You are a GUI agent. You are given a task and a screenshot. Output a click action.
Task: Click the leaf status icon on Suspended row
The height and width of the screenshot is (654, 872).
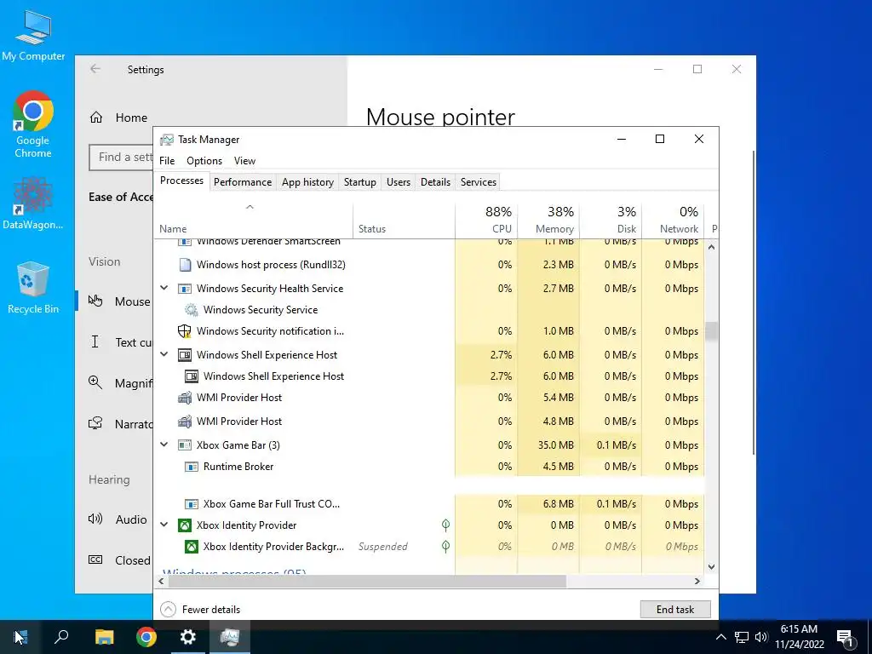tap(445, 546)
